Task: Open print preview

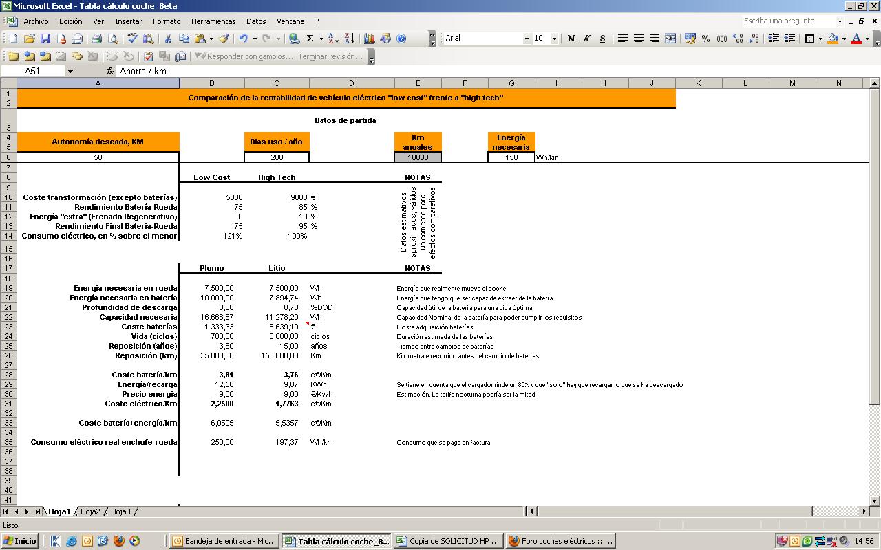Action: [x=113, y=38]
